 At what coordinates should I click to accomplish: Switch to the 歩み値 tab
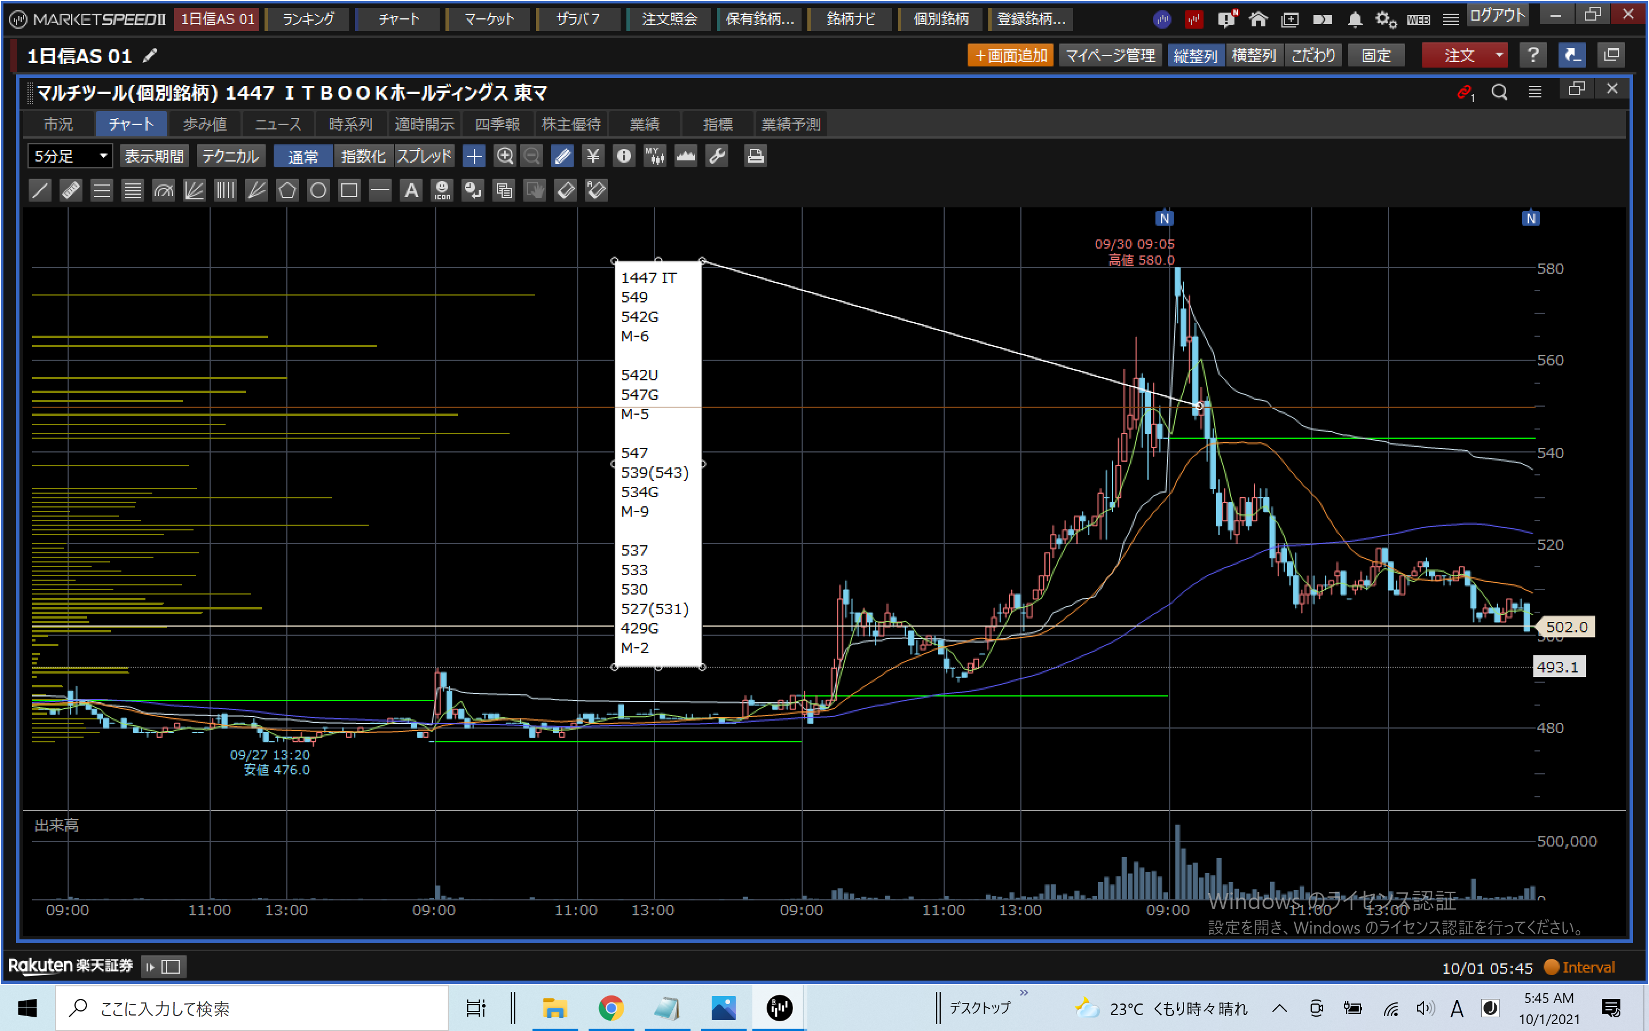[x=204, y=124]
